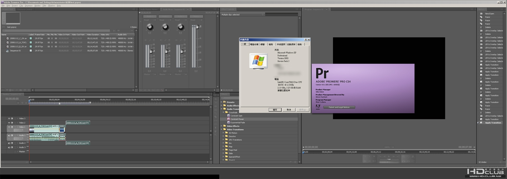The height and width of the screenshot is (179, 507).
Task: Click the Constant Gain transition icon
Action: pyautogui.click(x=228, y=116)
